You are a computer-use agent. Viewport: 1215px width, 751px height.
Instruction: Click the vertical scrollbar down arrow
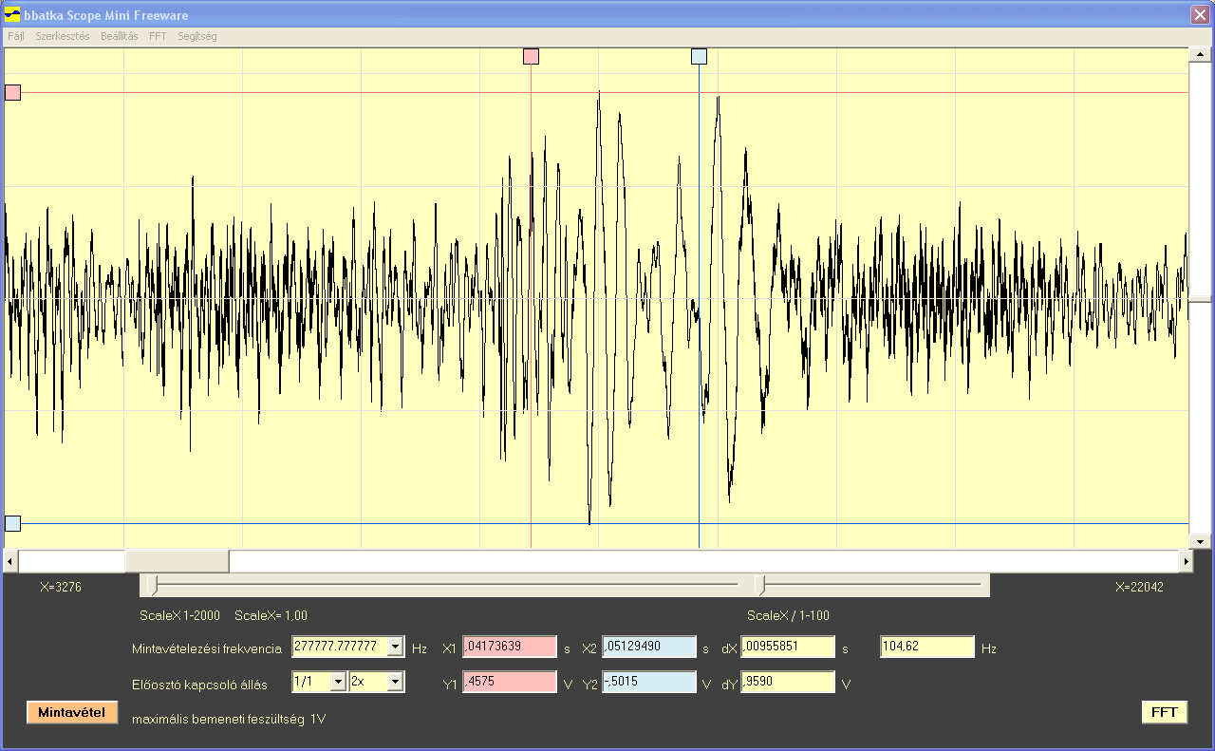(x=1200, y=541)
